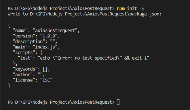Click the "1.0.0" version value
The height and width of the screenshot is (110, 190).
click(x=49, y=36)
